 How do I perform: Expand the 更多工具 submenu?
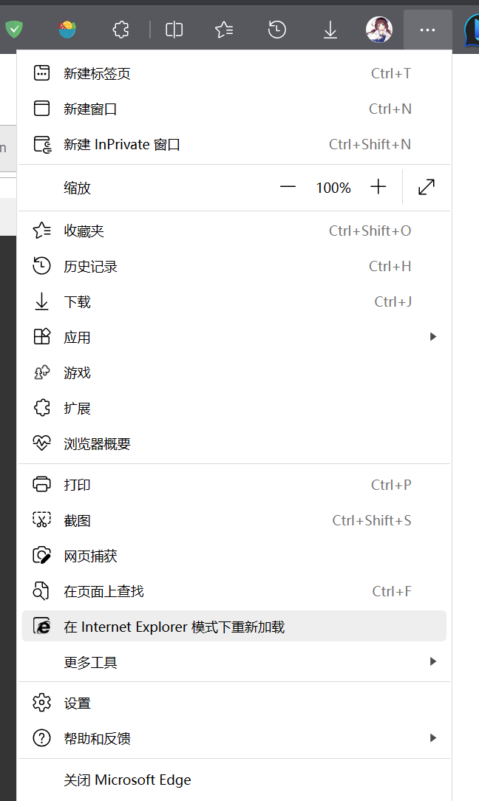point(234,661)
